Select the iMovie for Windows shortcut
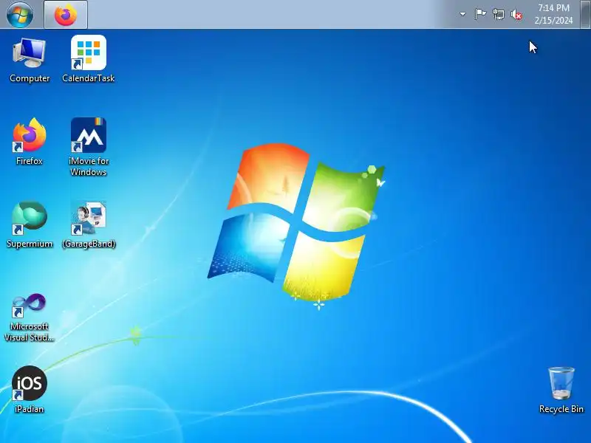The image size is (591, 443). 88,147
